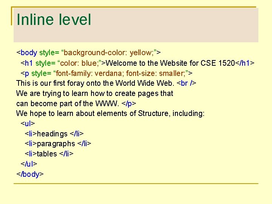Click the opening body tag line with background-color yellow
Viewport: 272px width, 204px height.
pyautogui.click(x=88, y=53)
